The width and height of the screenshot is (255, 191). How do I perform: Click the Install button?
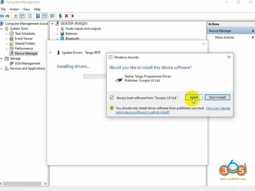click(194, 97)
